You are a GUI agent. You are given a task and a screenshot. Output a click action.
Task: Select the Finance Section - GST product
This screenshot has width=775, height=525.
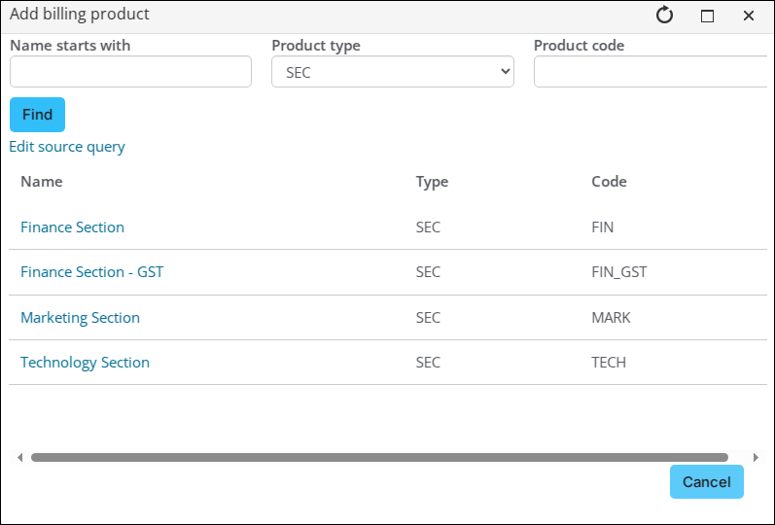pos(92,272)
